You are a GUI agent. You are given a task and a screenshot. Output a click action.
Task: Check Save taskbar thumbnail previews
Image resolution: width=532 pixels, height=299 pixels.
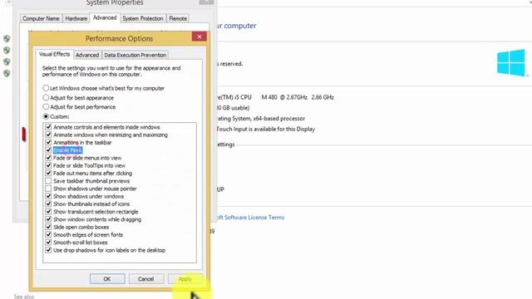pyautogui.click(x=48, y=181)
